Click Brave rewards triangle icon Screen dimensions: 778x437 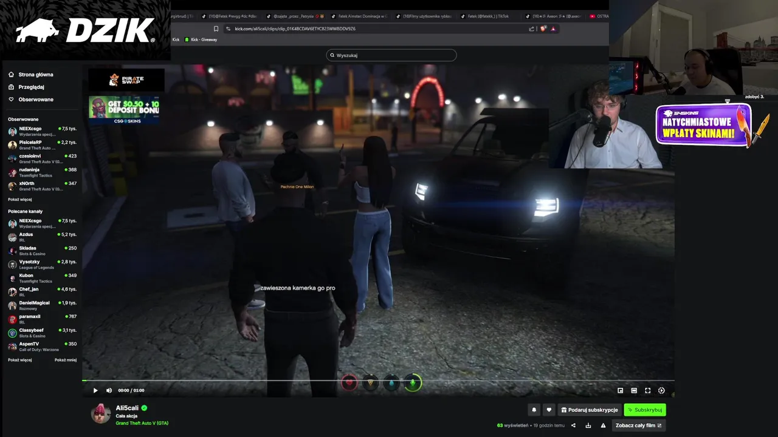pyautogui.click(x=553, y=29)
